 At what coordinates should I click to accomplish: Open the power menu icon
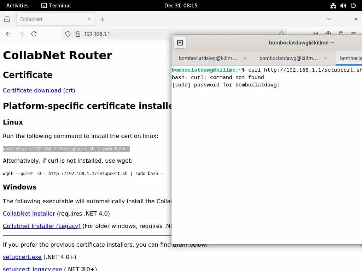353,6
